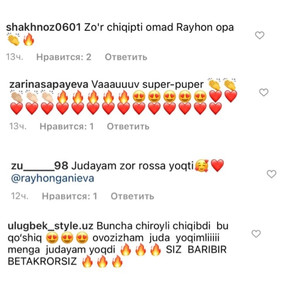The height and width of the screenshot is (281, 281).
Task: Like shakhnoz0601's comment with the heart icon
Action: 260,35
